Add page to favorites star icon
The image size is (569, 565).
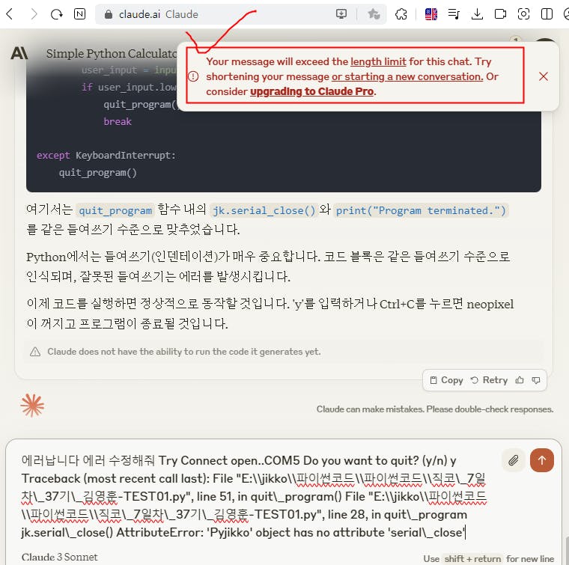pyautogui.click(x=374, y=14)
